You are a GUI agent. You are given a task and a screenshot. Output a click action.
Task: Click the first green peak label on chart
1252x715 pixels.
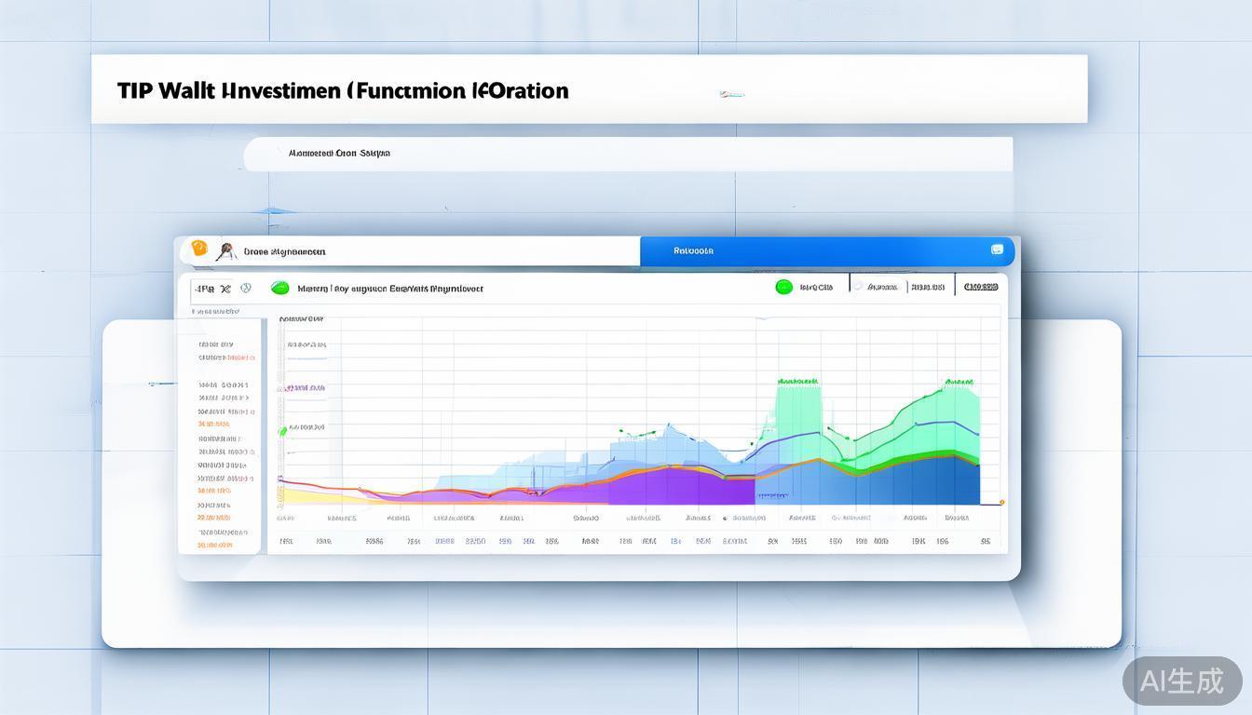(x=797, y=381)
